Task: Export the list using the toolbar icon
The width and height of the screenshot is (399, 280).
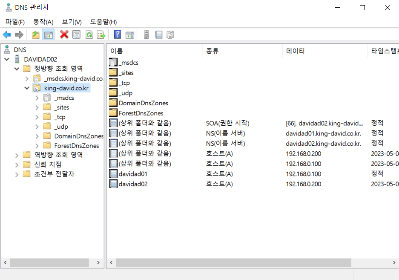Action: pos(101,35)
